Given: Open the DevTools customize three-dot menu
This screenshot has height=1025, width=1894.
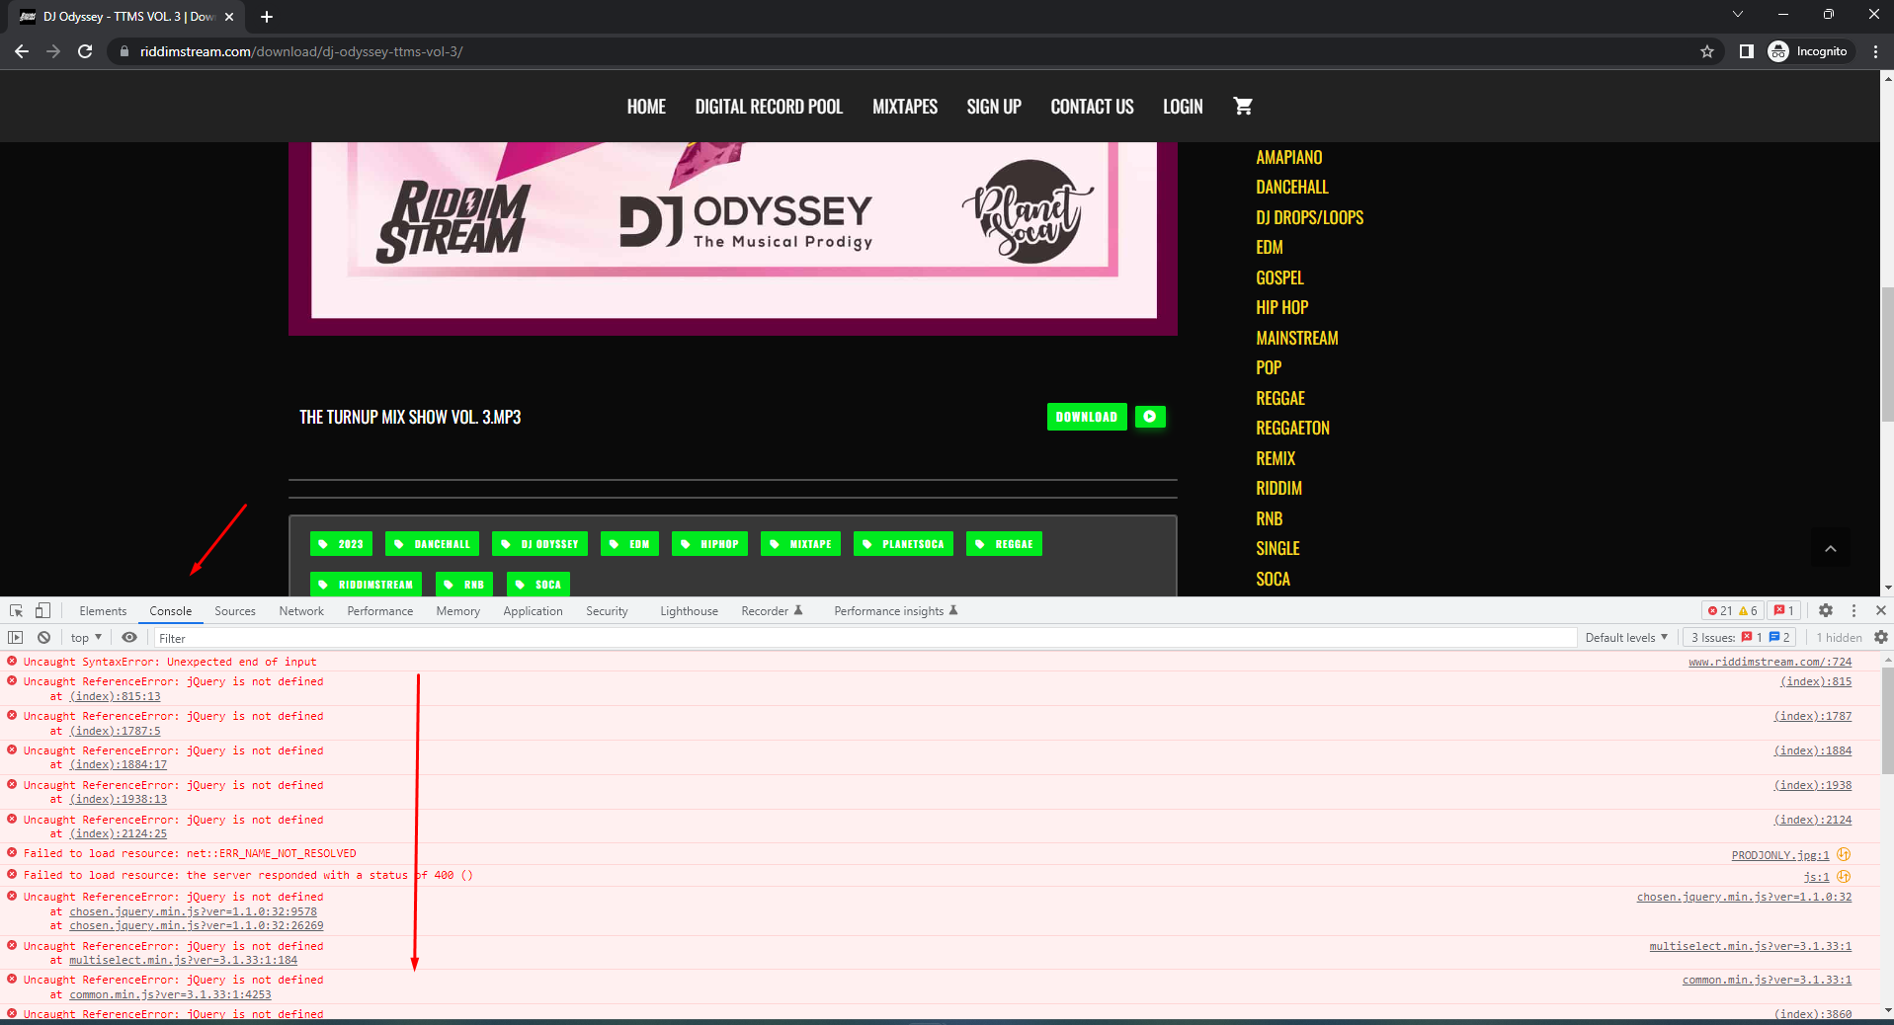Looking at the screenshot, I should [x=1853, y=610].
